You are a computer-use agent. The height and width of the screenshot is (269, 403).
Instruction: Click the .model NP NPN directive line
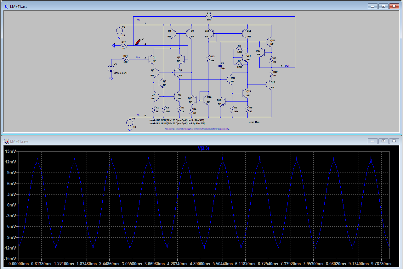coord(177,120)
